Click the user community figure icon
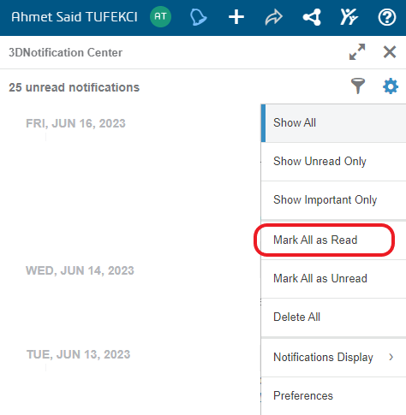 coord(349,17)
